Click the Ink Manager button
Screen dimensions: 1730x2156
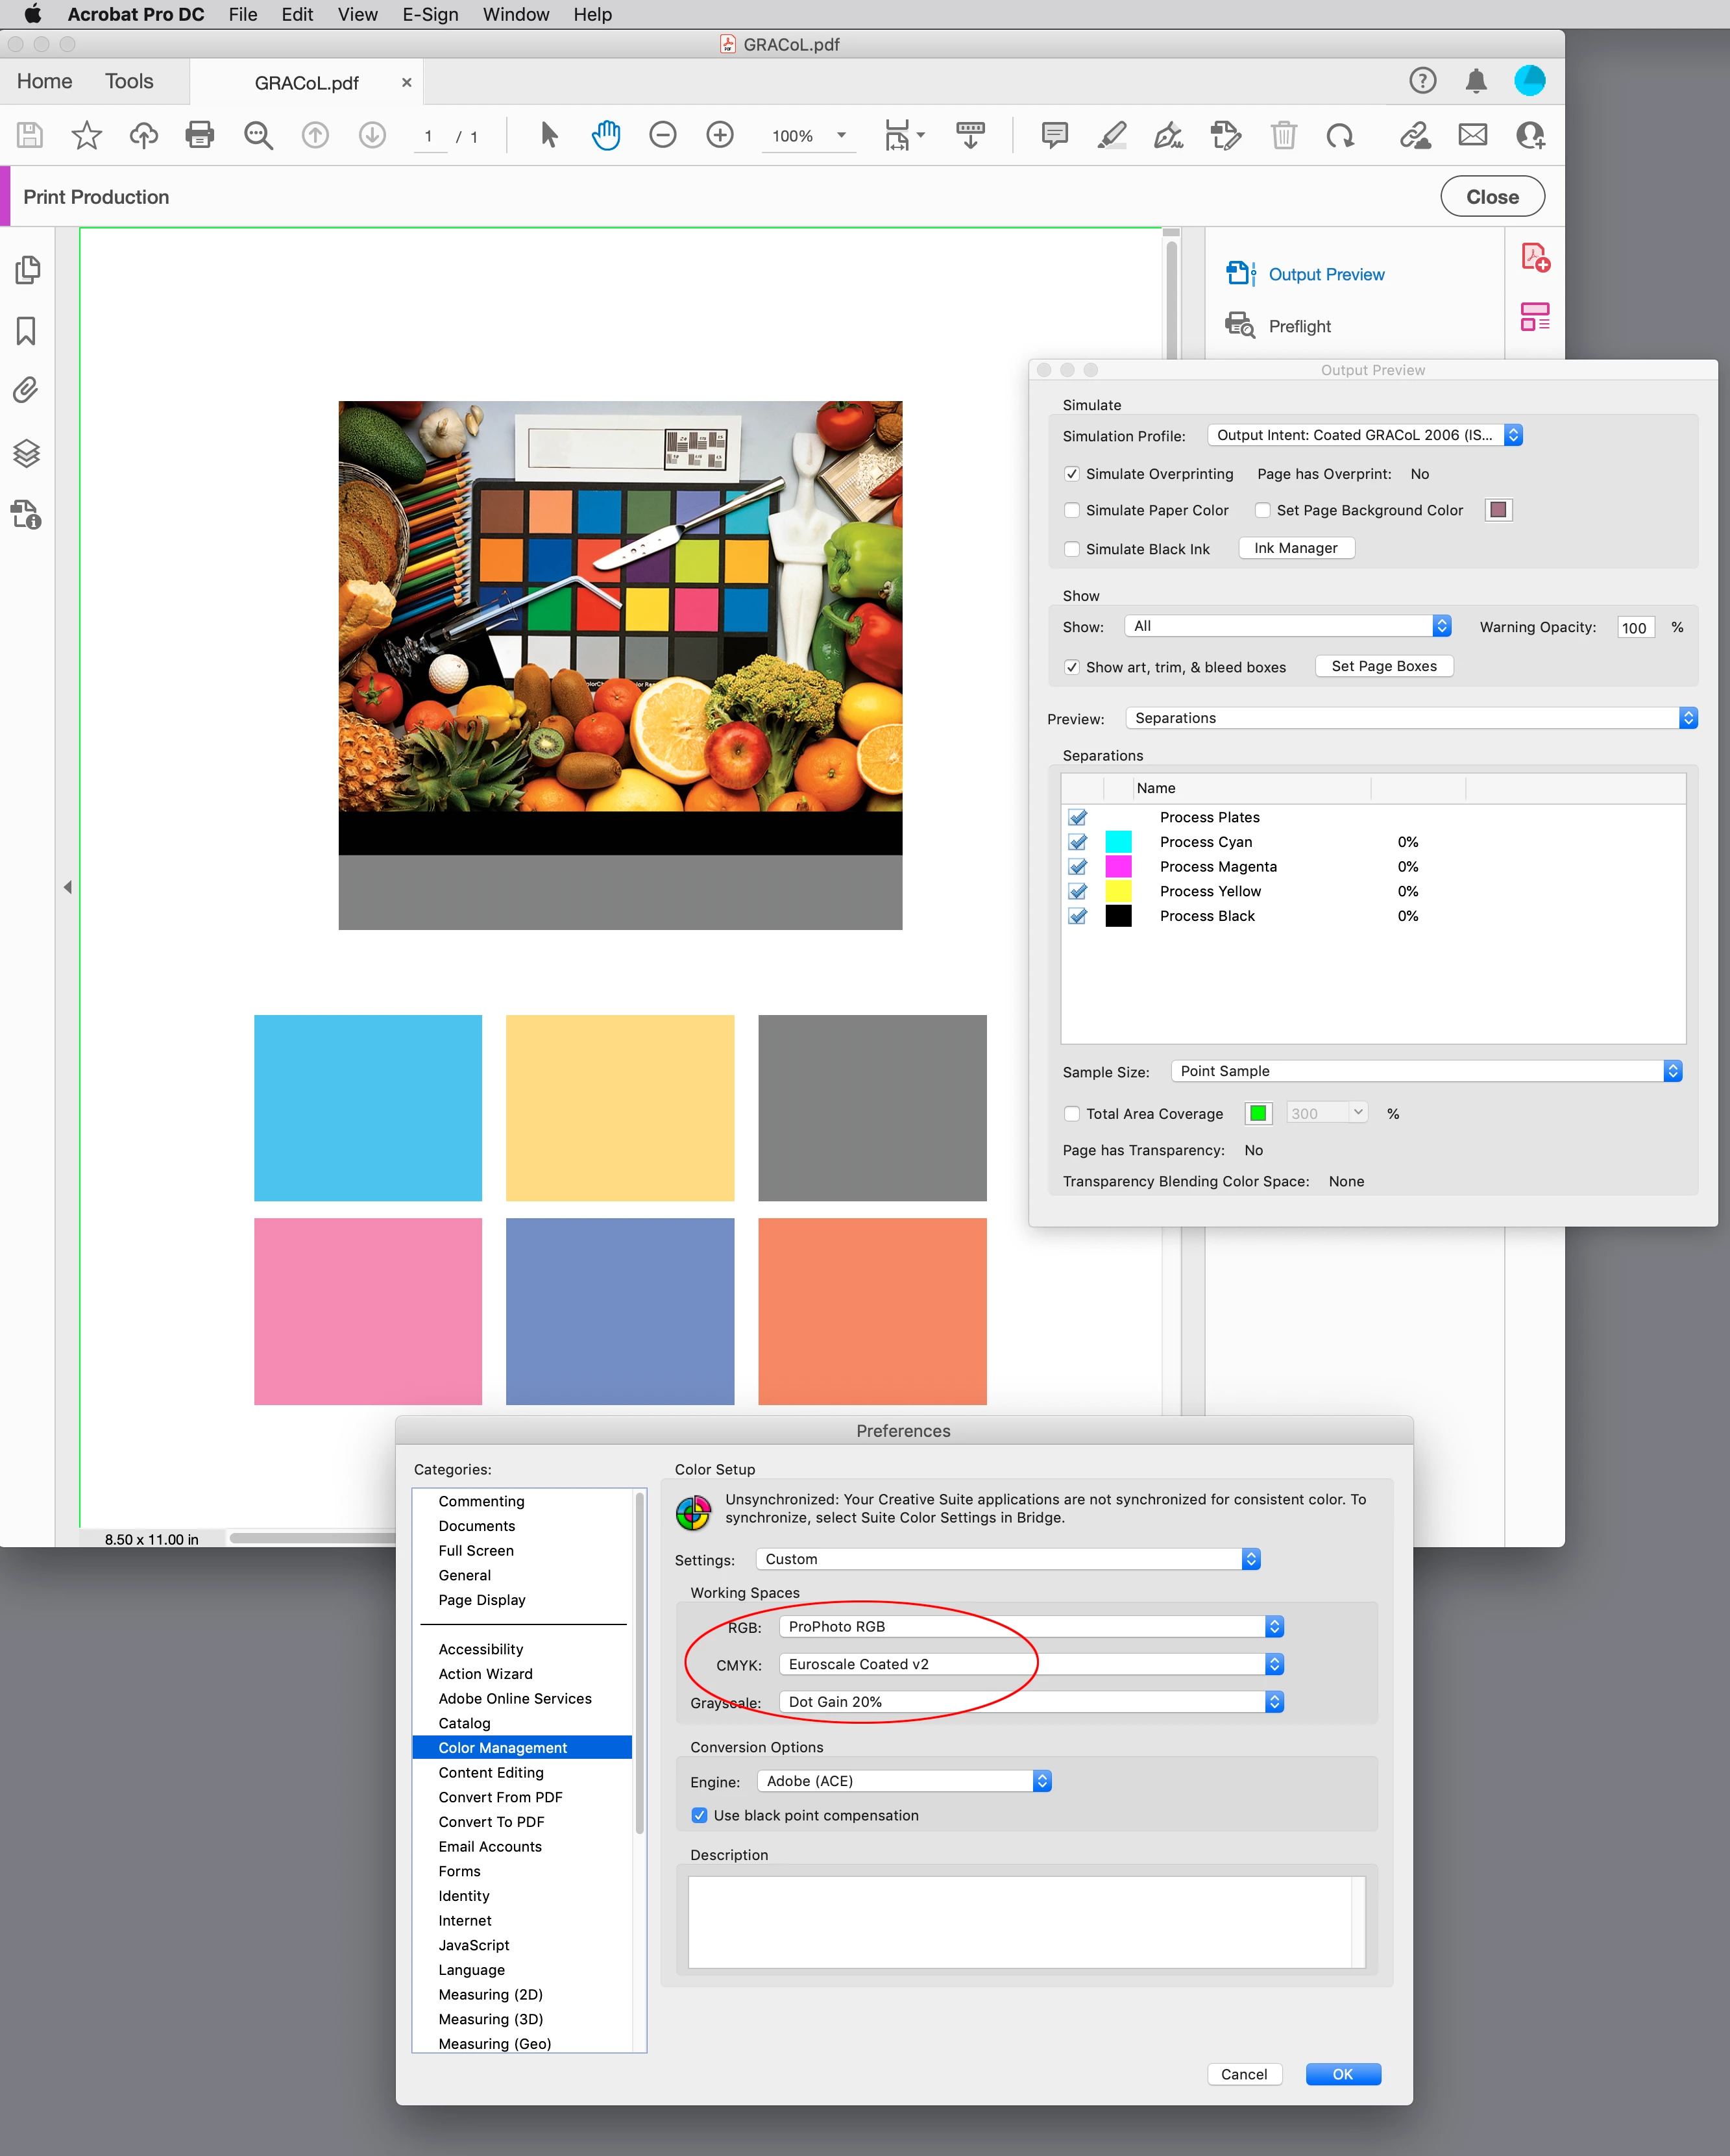coord(1295,548)
